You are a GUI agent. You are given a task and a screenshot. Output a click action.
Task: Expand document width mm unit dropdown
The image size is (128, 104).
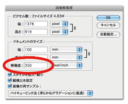tap(66, 50)
